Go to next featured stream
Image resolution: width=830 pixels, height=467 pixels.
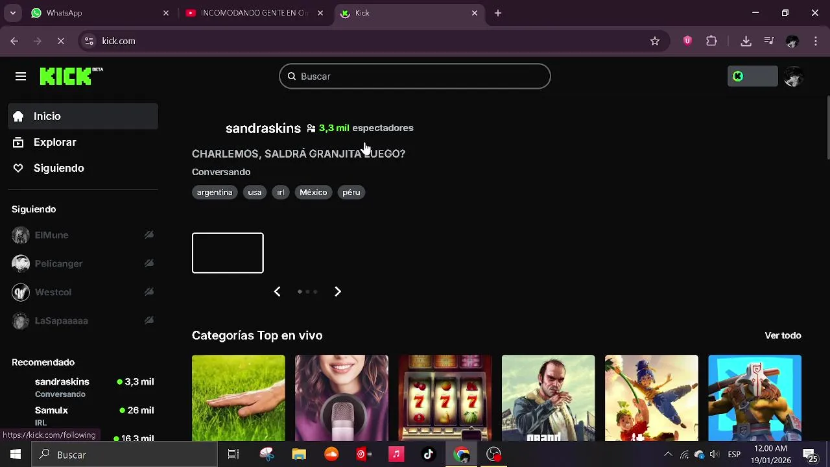click(x=338, y=292)
